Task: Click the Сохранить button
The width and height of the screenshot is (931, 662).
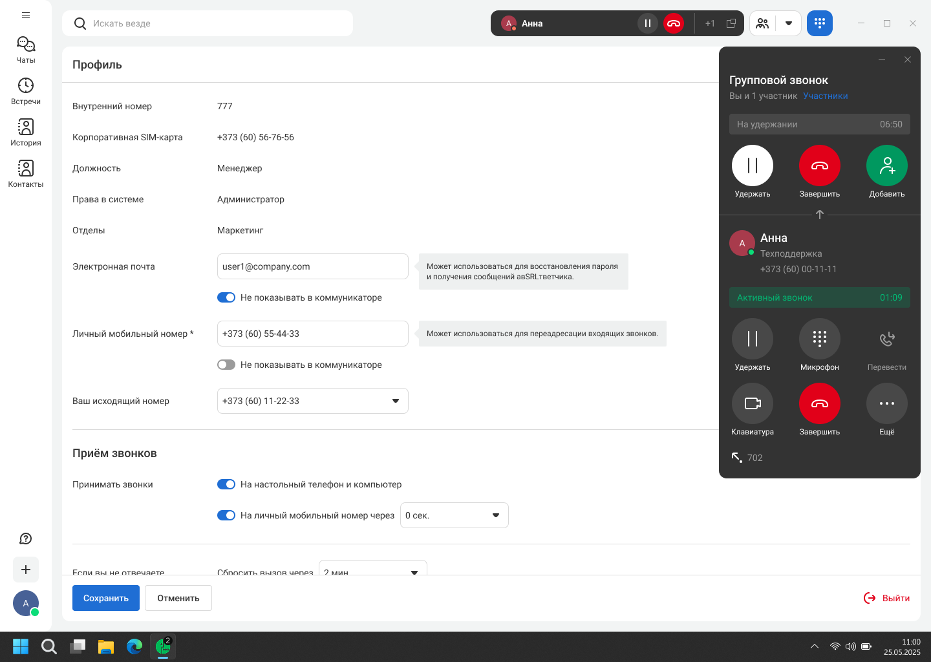Action: coord(105,598)
